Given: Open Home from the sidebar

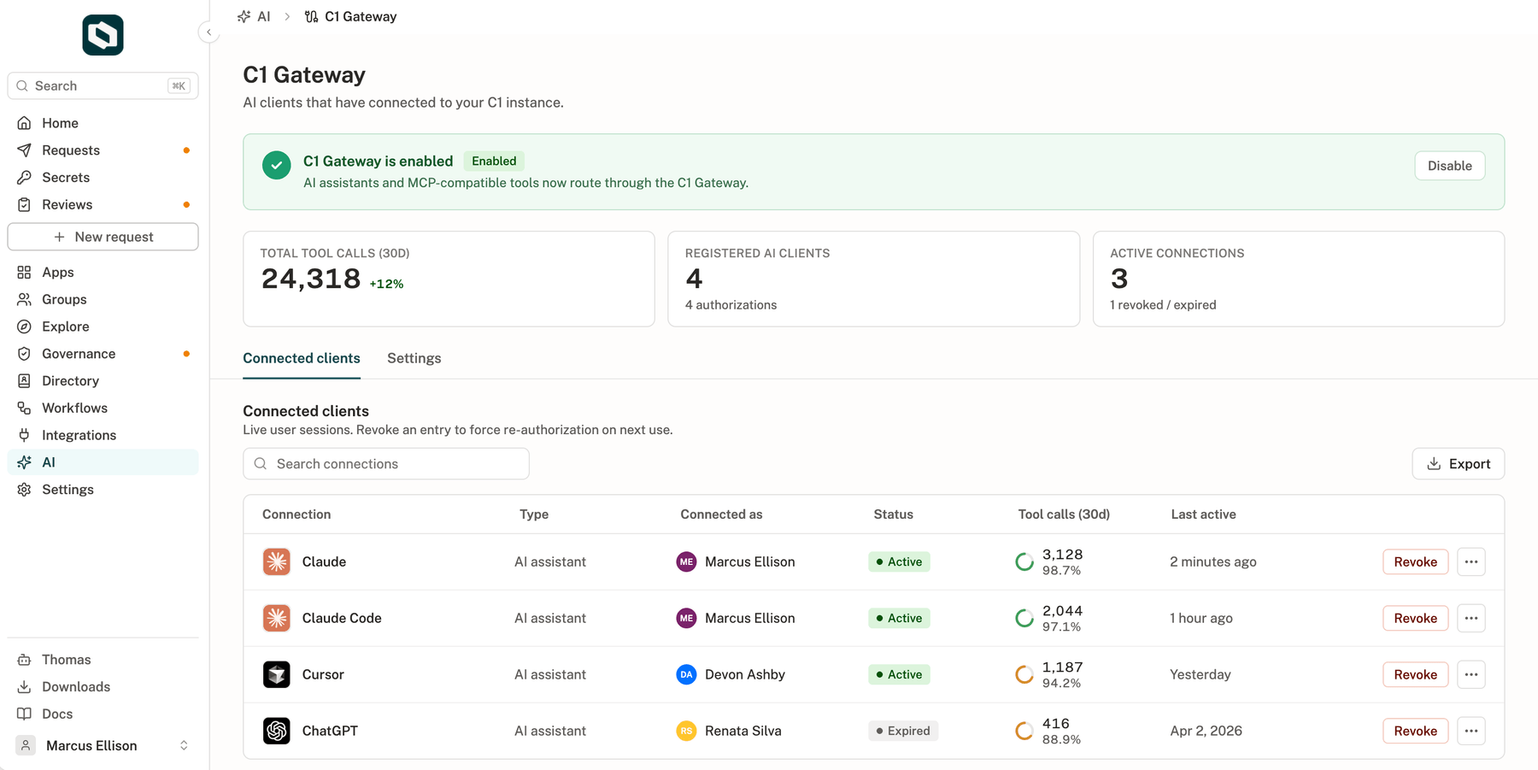Looking at the screenshot, I should click(x=103, y=123).
